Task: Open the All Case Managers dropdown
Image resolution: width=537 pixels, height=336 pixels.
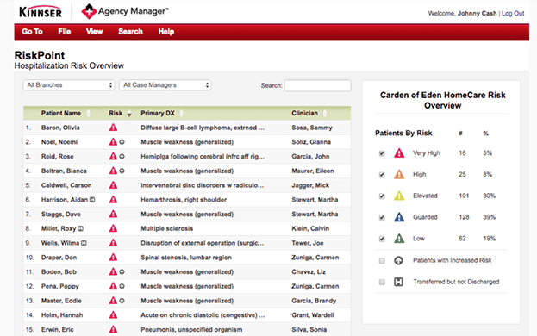Action: pyautogui.click(x=165, y=84)
